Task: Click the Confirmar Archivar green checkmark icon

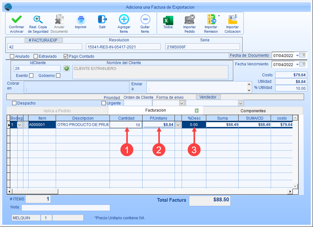Action: point(17,19)
